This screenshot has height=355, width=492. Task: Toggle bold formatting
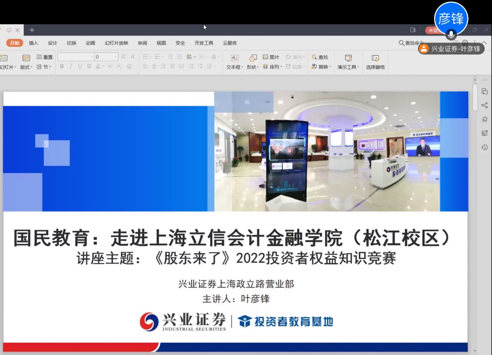(62, 67)
